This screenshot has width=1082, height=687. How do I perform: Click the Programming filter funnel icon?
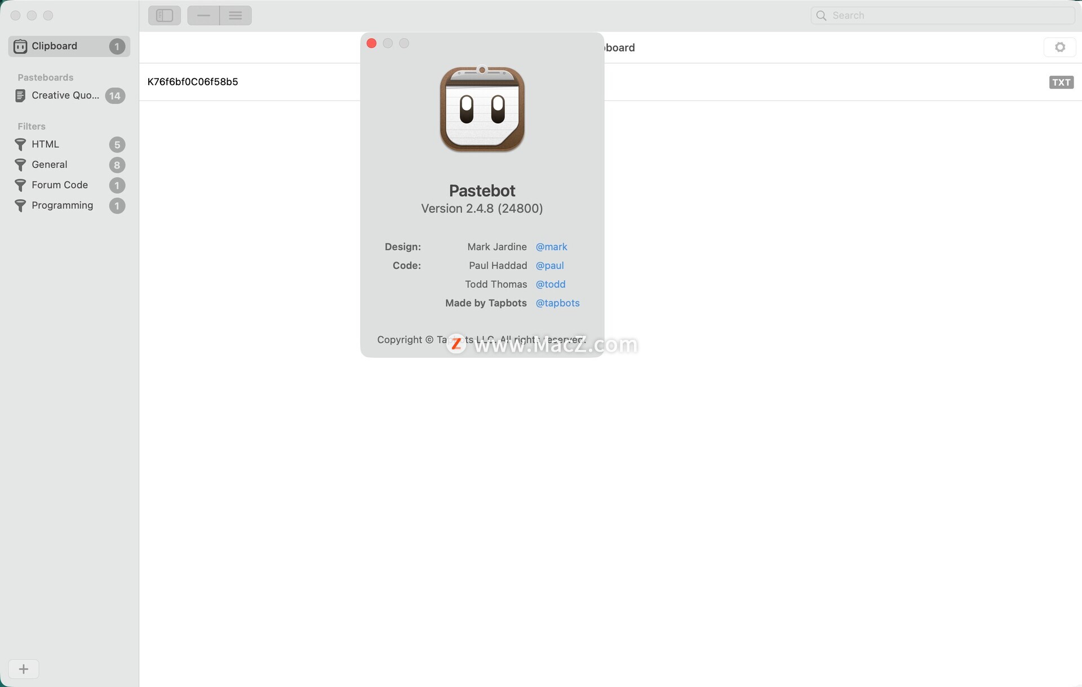[x=20, y=206]
